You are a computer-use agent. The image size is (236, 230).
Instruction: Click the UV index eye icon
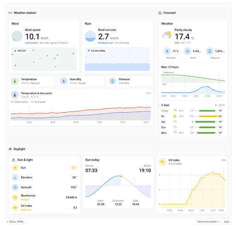coord(15,207)
